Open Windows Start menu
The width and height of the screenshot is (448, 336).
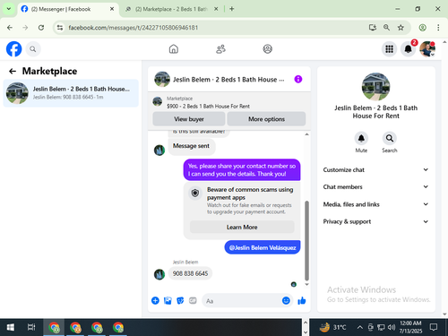(x=11, y=327)
